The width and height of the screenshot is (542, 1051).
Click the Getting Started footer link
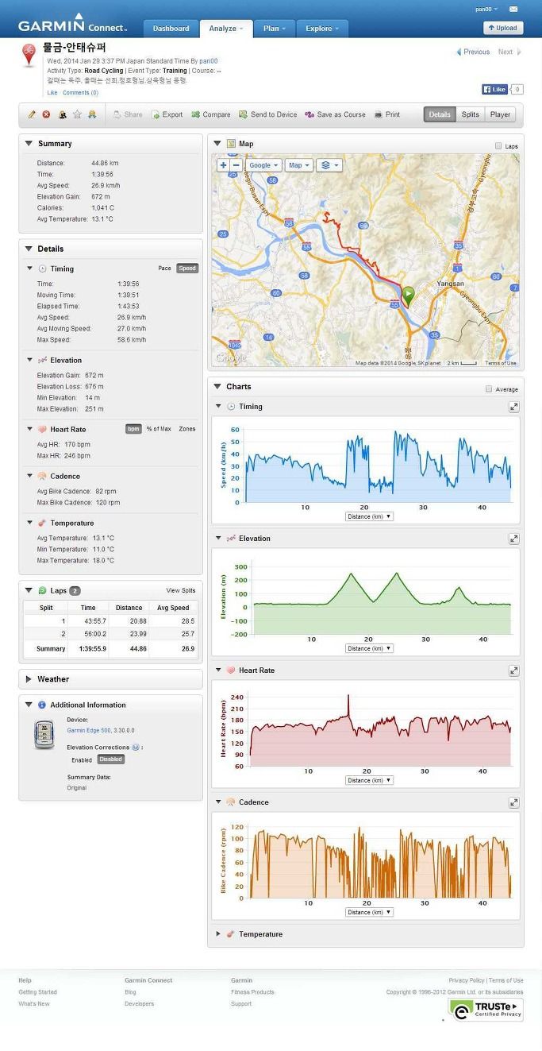point(37,992)
